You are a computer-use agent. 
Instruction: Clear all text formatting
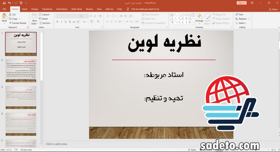(100, 16)
